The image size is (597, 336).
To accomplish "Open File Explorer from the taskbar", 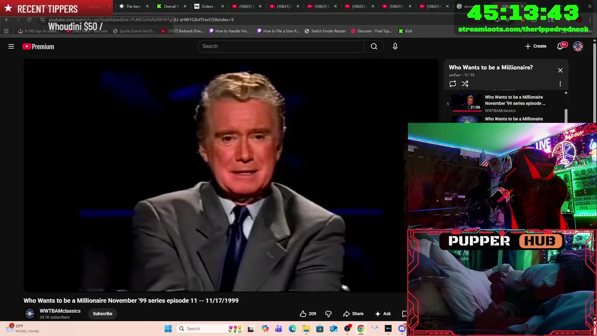I will point(306,329).
